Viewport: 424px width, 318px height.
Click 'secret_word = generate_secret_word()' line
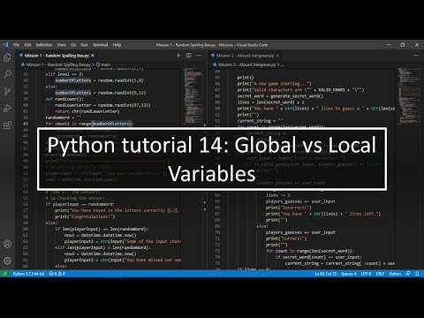tap(280, 96)
